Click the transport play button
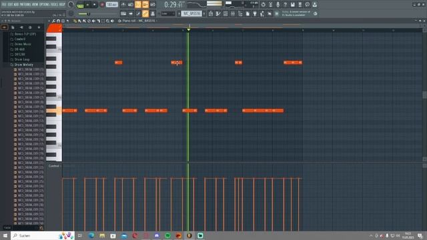427x240 pixels. coord(87,5)
